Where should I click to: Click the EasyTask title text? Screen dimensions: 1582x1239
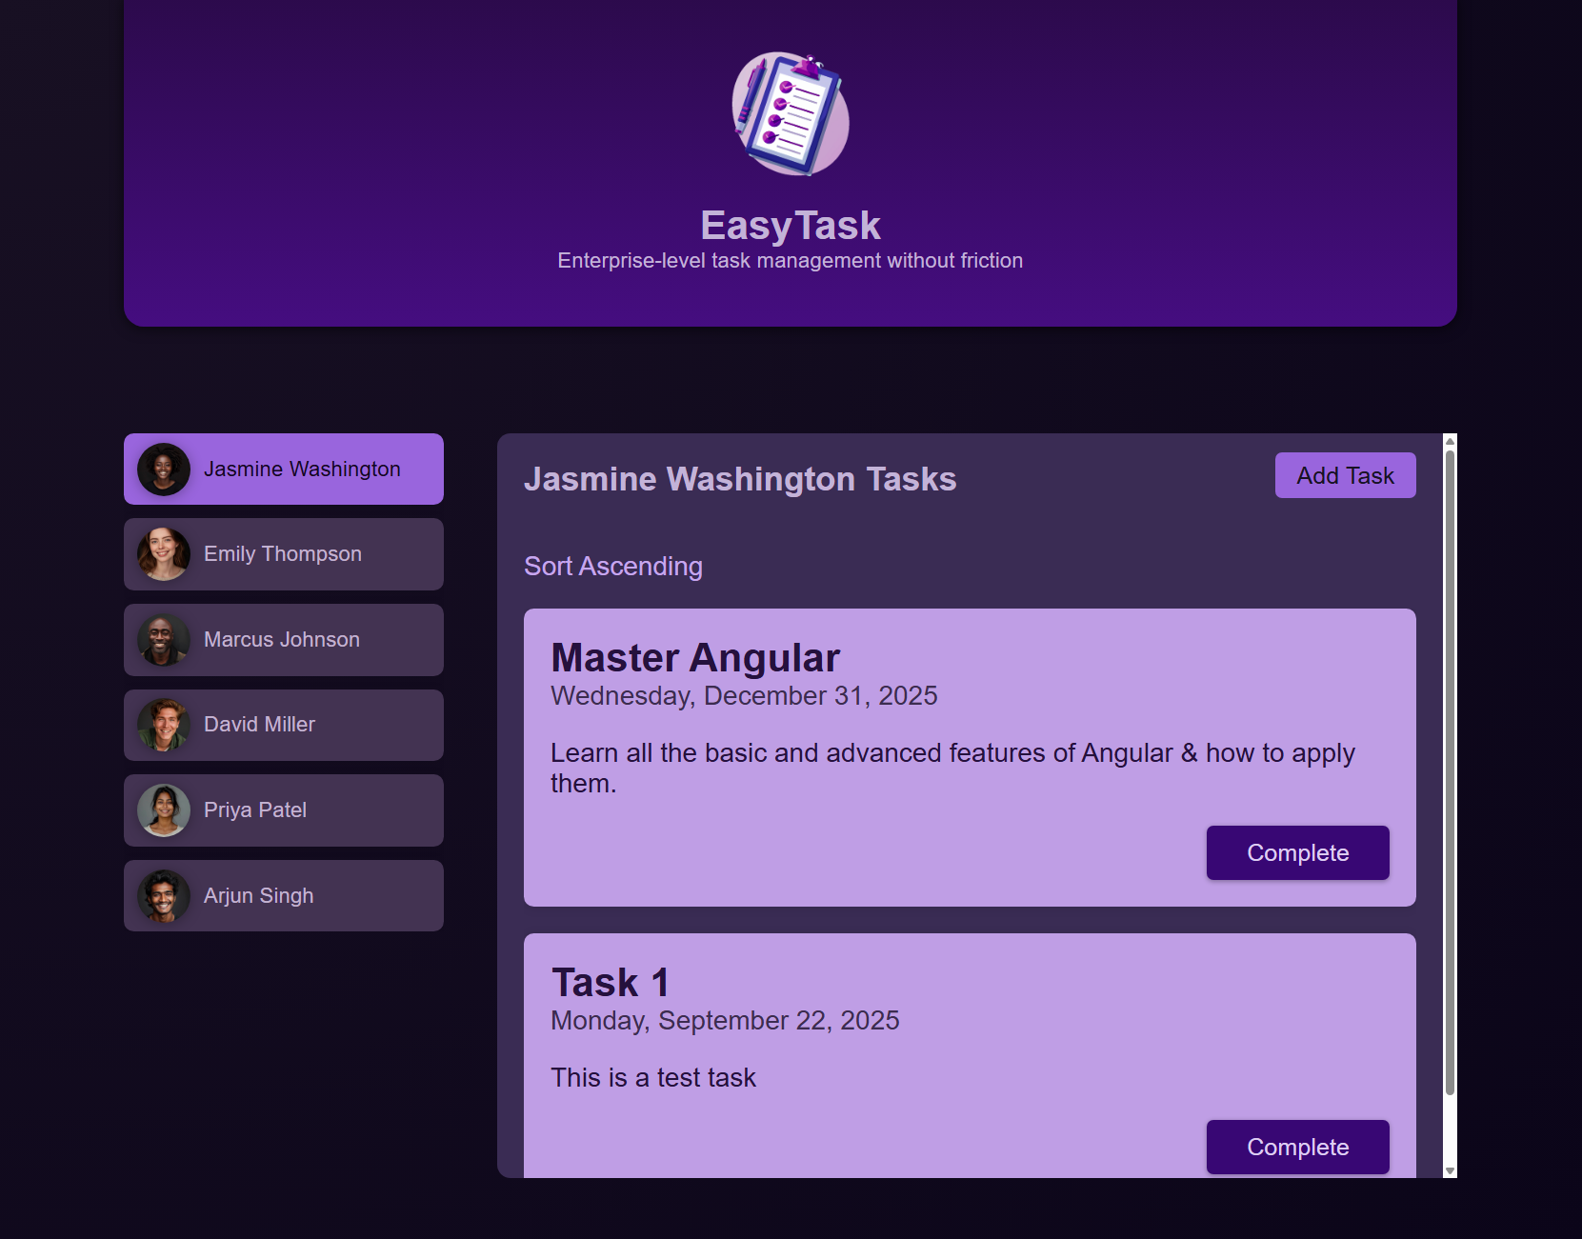(x=791, y=226)
